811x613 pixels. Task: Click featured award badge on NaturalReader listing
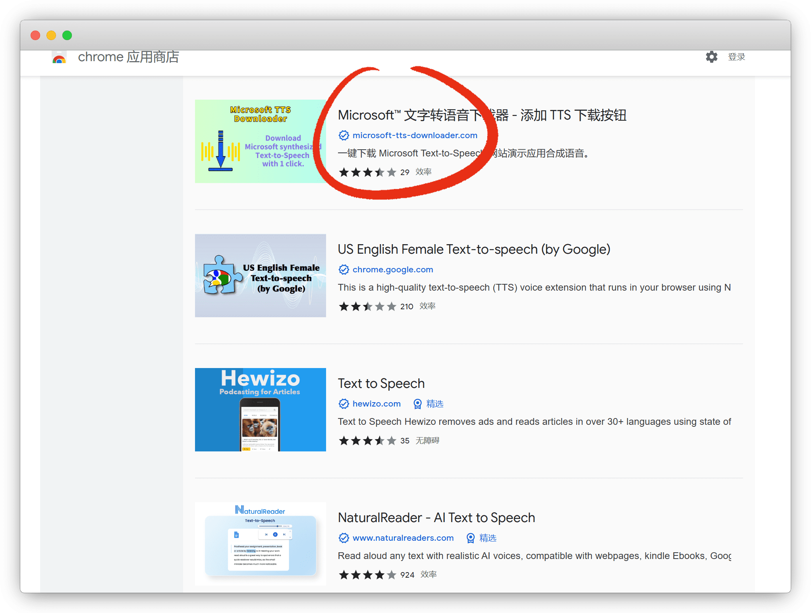click(x=471, y=538)
